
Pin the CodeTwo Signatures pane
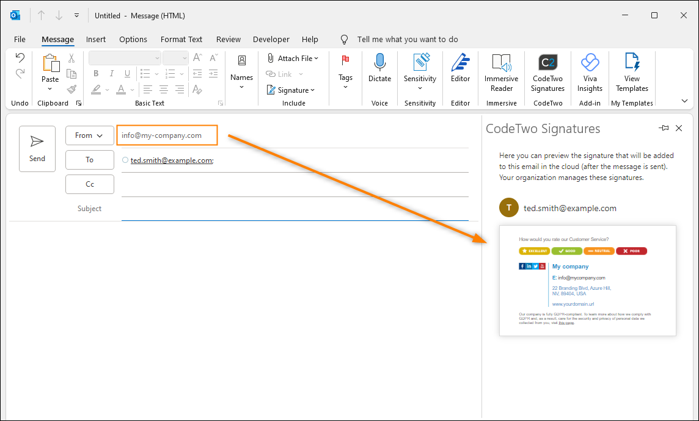point(664,128)
